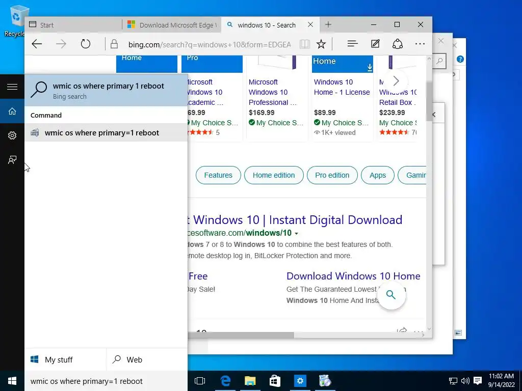Click the Features filter chip
522x391 pixels.
pos(218,175)
